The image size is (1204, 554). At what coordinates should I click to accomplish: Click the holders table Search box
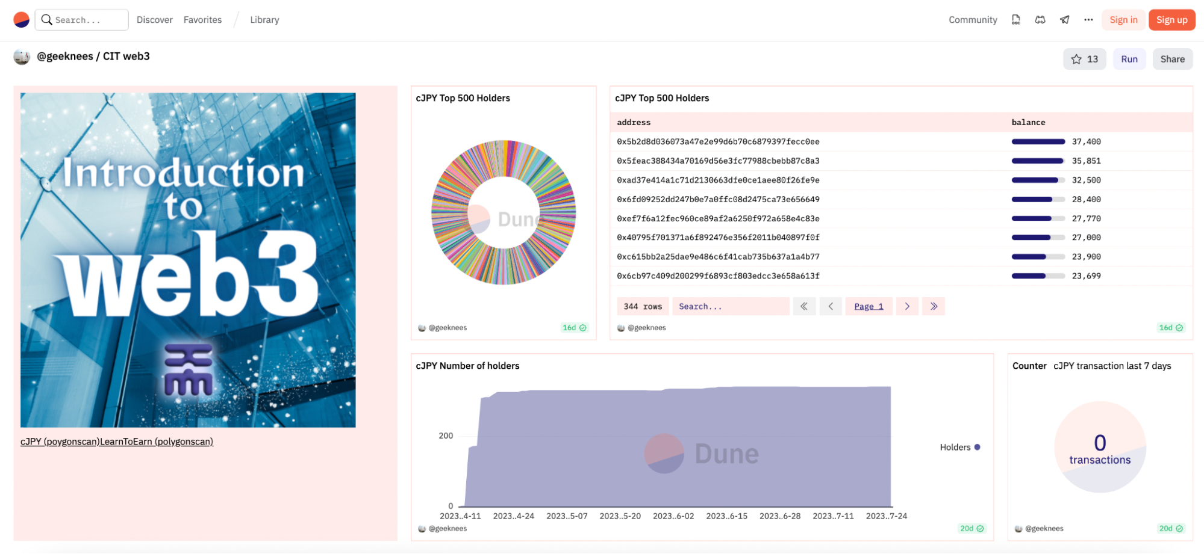[x=731, y=306]
